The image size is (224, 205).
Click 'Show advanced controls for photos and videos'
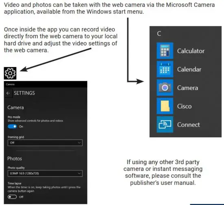coord(35,121)
